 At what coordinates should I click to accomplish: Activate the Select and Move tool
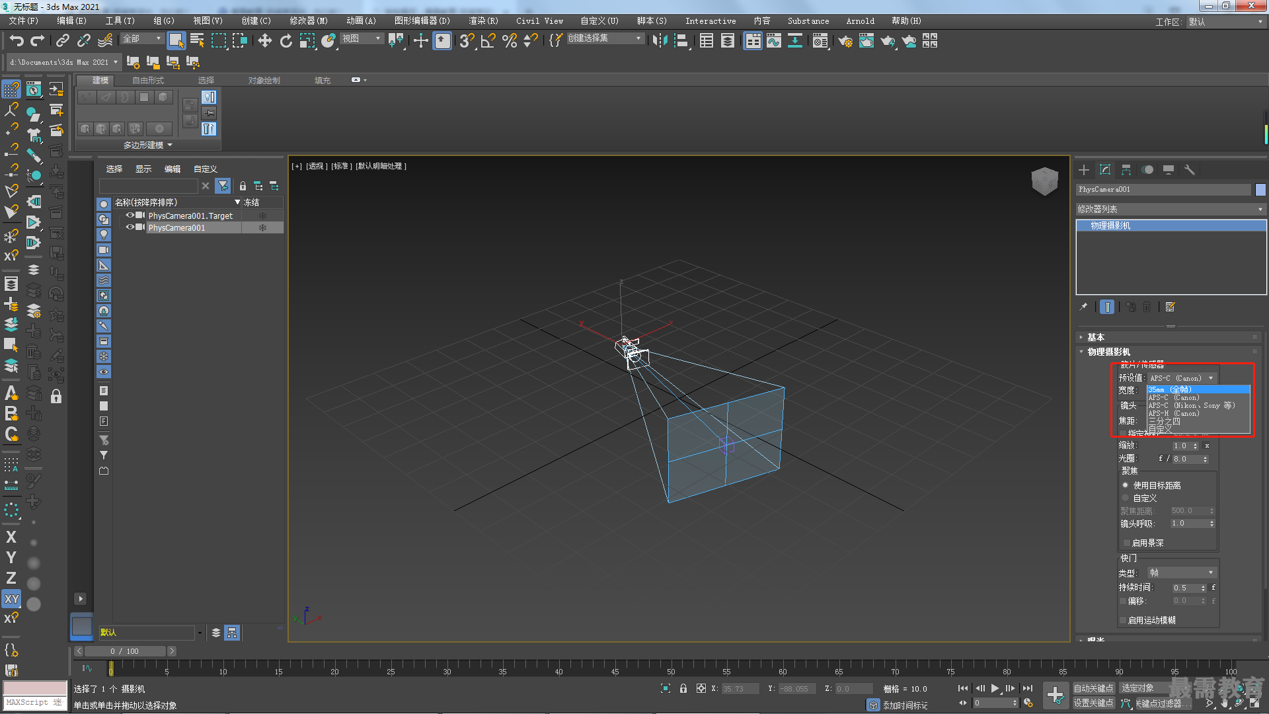[265, 41]
